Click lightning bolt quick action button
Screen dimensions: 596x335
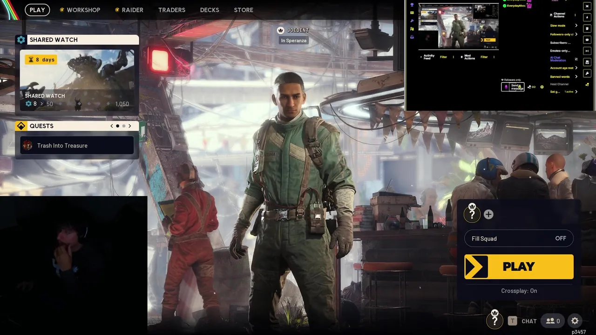tap(587, 17)
